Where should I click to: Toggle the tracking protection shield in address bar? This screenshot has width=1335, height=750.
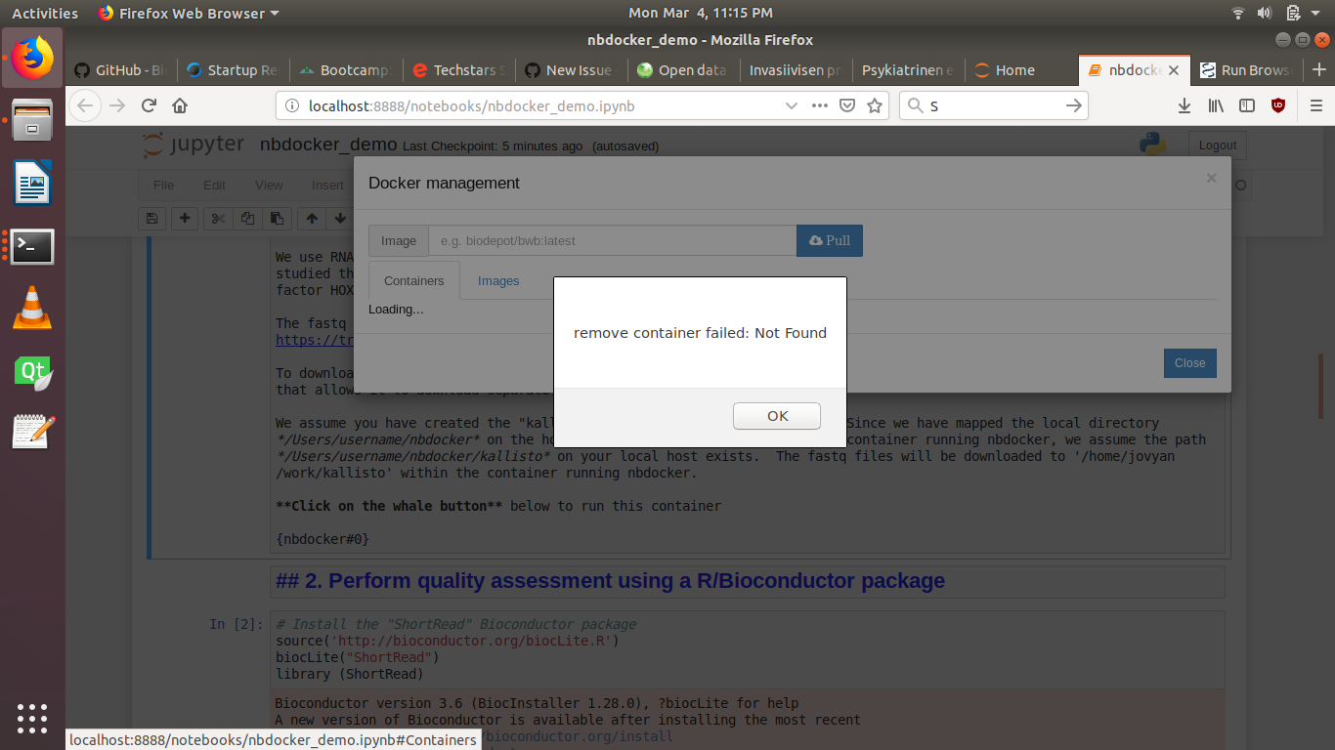(x=846, y=104)
